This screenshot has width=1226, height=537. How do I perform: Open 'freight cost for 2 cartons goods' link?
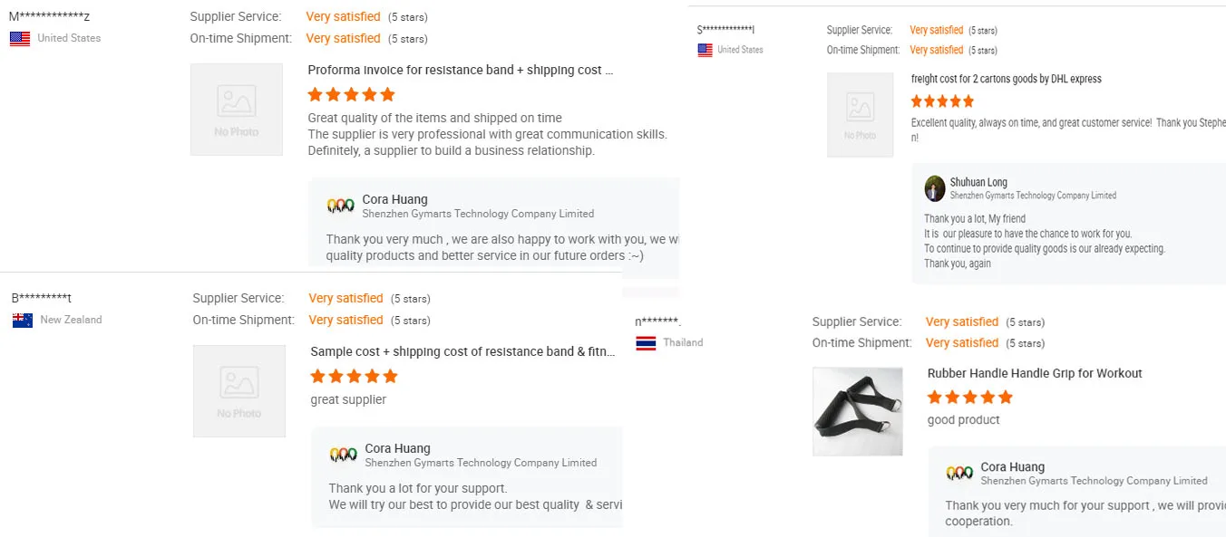click(1006, 79)
